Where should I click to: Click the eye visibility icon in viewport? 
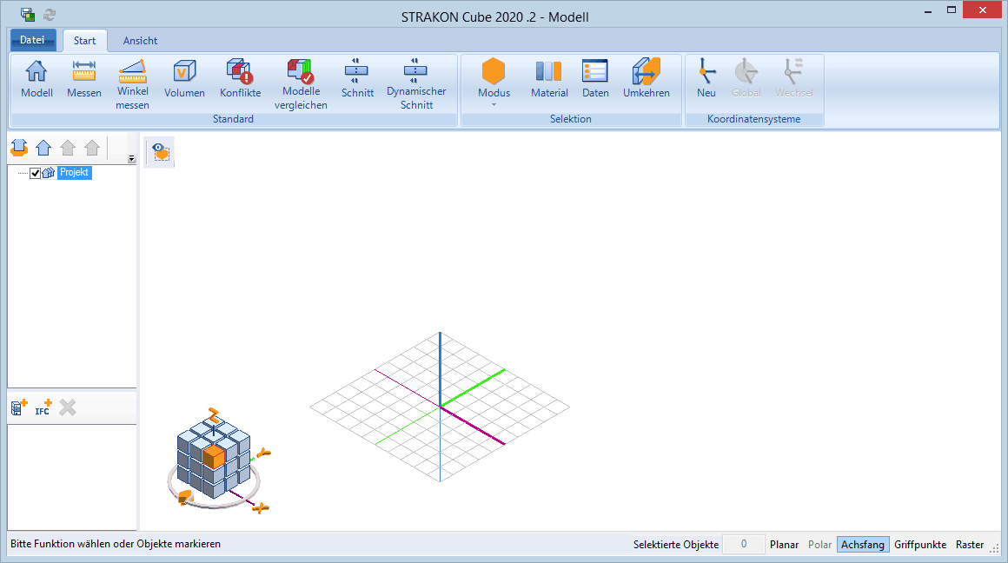point(160,152)
